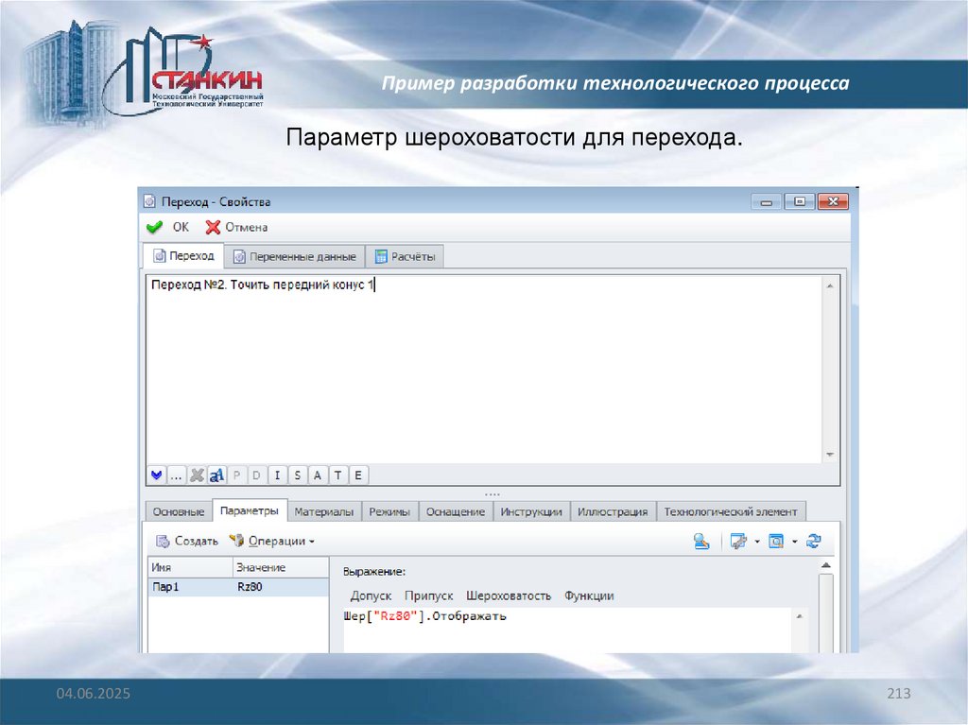Minimize the Переход - Свойства window
Screen dimensions: 968x725
(767, 202)
